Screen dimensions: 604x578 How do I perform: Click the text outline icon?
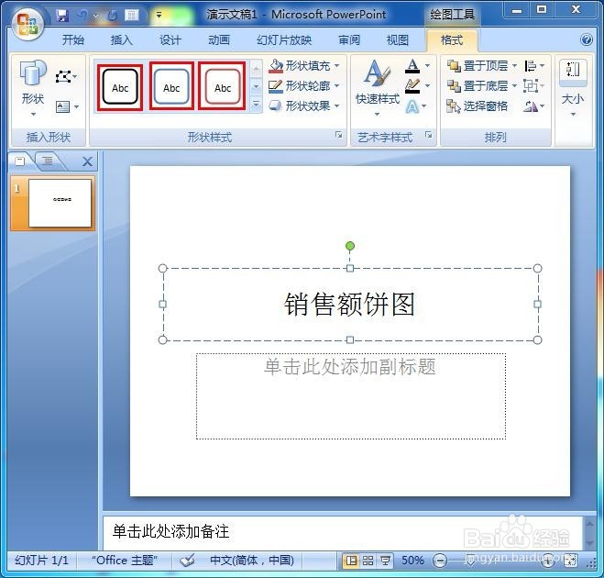[x=412, y=85]
